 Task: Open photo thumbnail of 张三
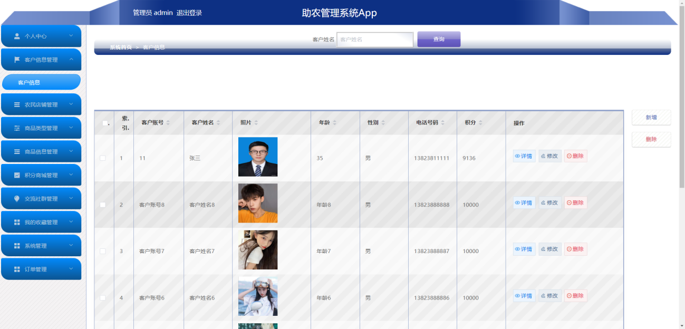click(x=258, y=157)
